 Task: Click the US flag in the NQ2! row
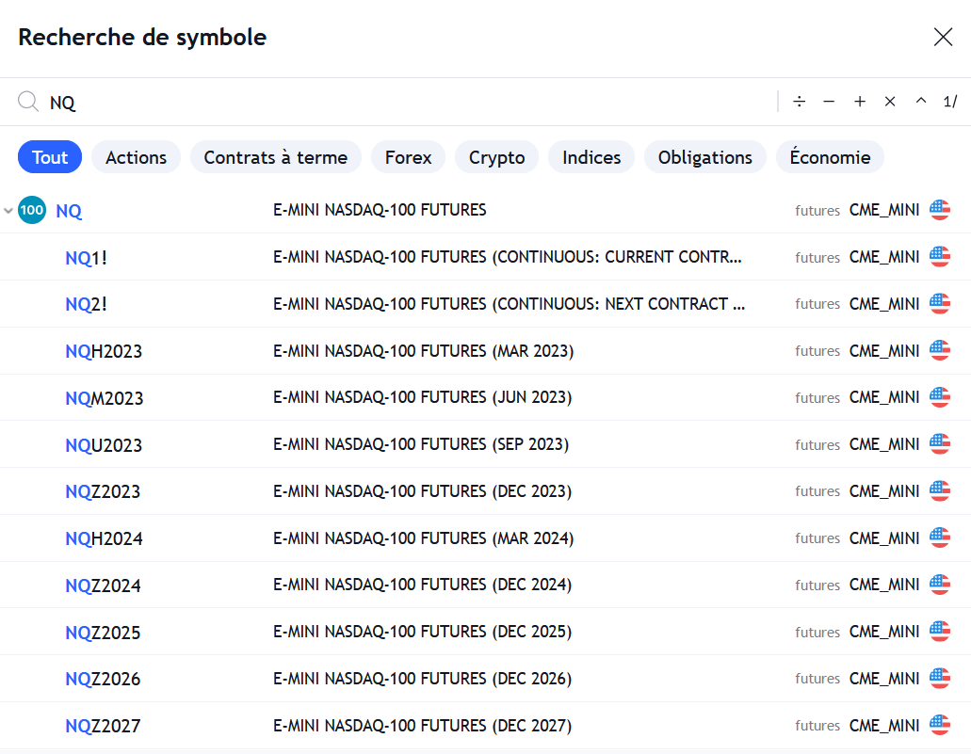(x=939, y=303)
